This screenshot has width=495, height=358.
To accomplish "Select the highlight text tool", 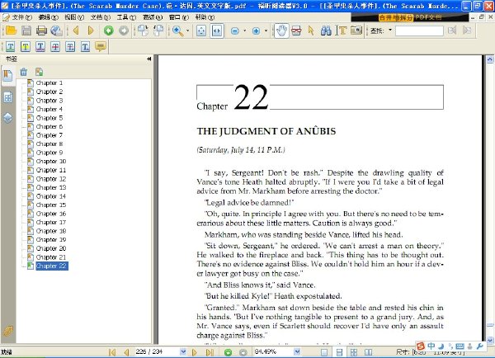I will click(26, 47).
